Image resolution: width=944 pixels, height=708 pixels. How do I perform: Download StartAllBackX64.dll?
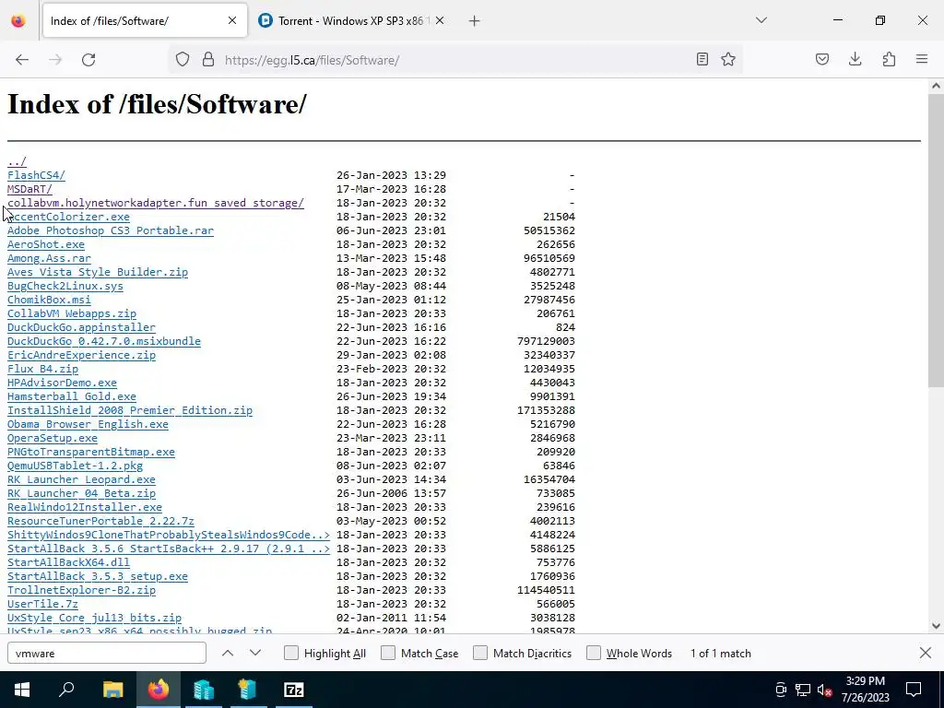pyautogui.click(x=68, y=563)
